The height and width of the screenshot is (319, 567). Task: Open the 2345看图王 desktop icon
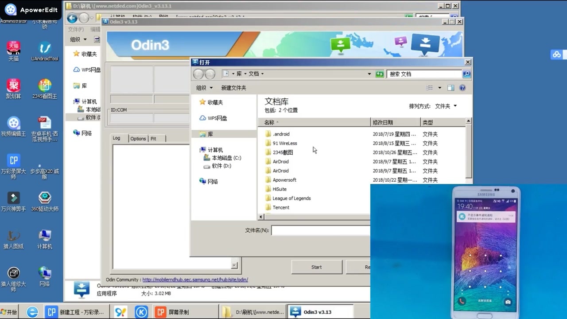(x=45, y=89)
